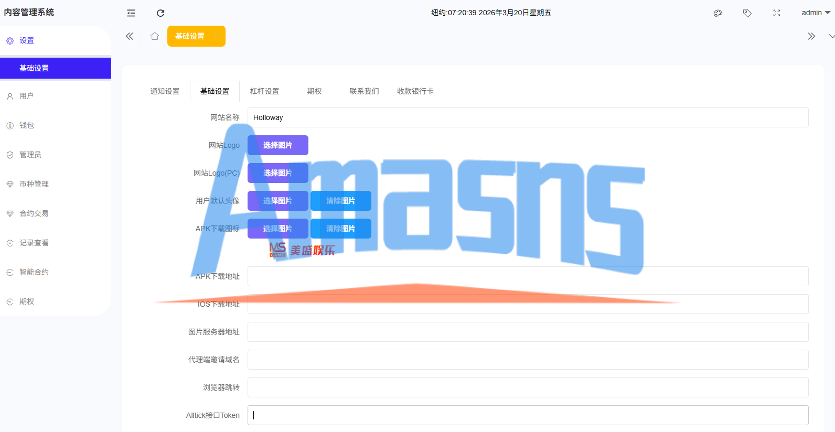Choose image for 用户默认头像

click(x=278, y=201)
